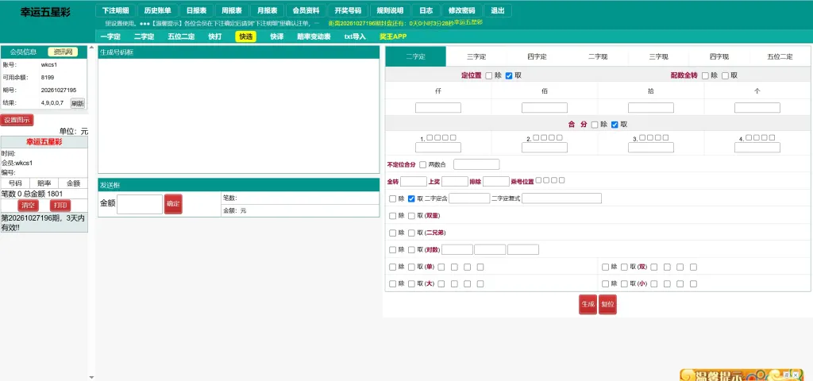Click 设置图示 red button
This screenshot has height=381, width=813.
pos(17,121)
